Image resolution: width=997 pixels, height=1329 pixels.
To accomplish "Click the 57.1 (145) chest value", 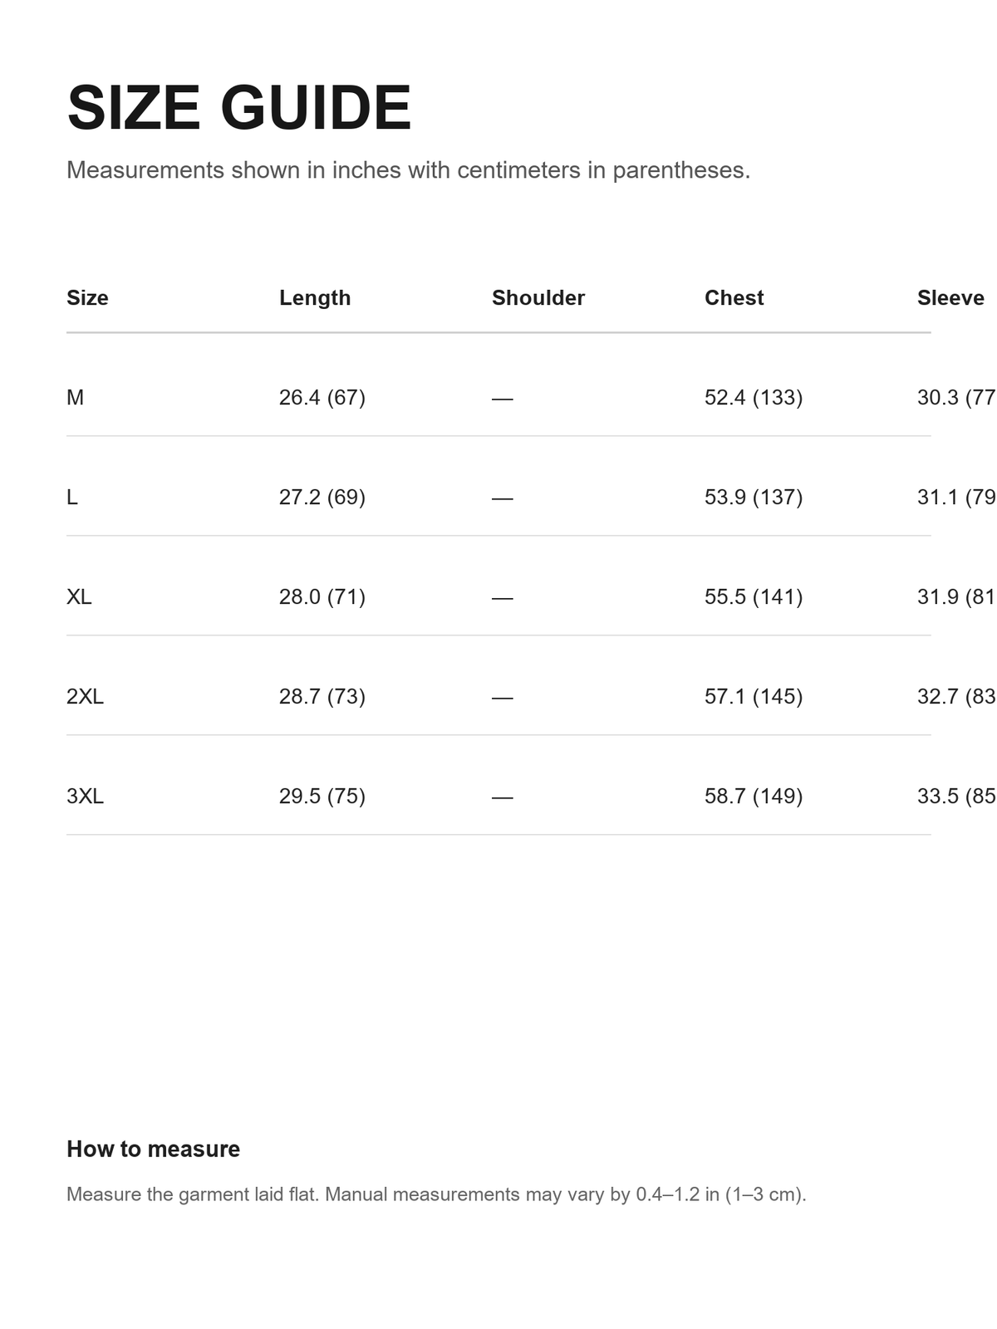I will tap(754, 696).
